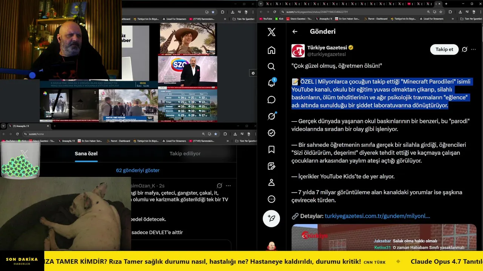
Task: Click account avatar at sidebar bottom
Action: tap(271, 247)
